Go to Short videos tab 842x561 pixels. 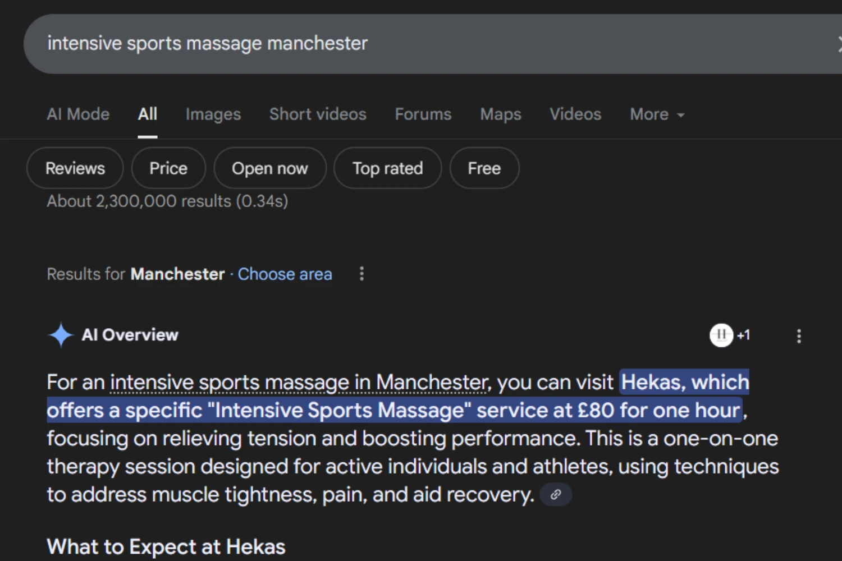318,114
